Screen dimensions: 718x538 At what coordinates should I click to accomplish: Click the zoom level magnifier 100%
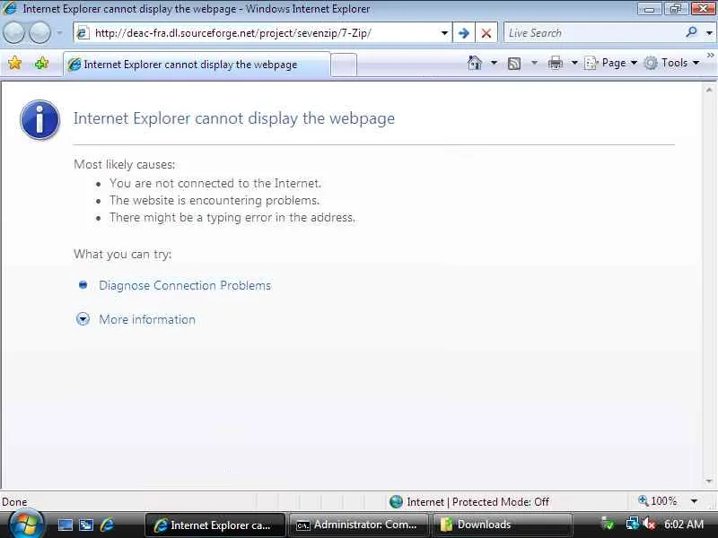(657, 501)
